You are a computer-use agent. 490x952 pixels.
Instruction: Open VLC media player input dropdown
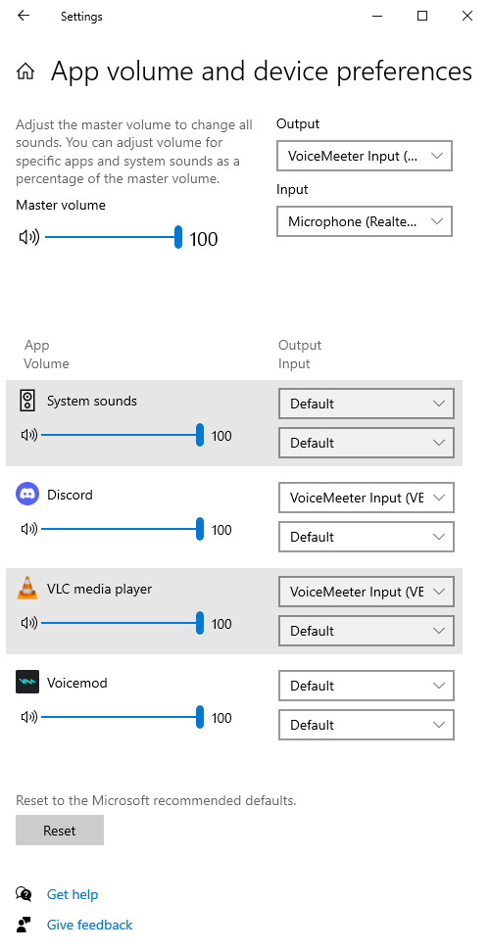click(367, 631)
